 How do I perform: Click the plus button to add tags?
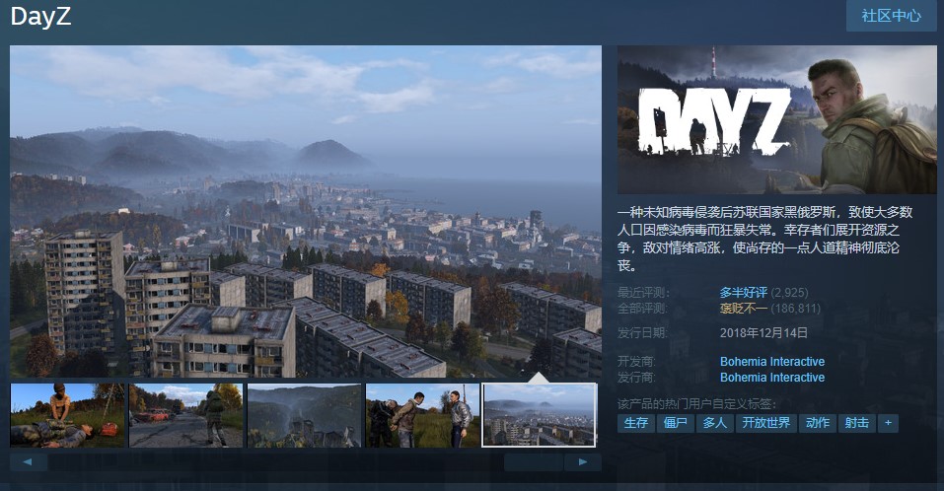click(x=888, y=423)
